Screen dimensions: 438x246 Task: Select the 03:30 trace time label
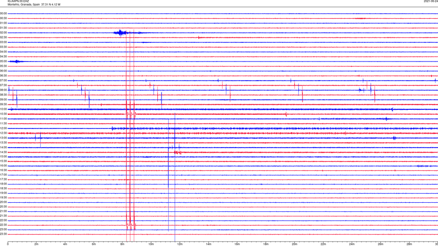[x=3, y=47]
